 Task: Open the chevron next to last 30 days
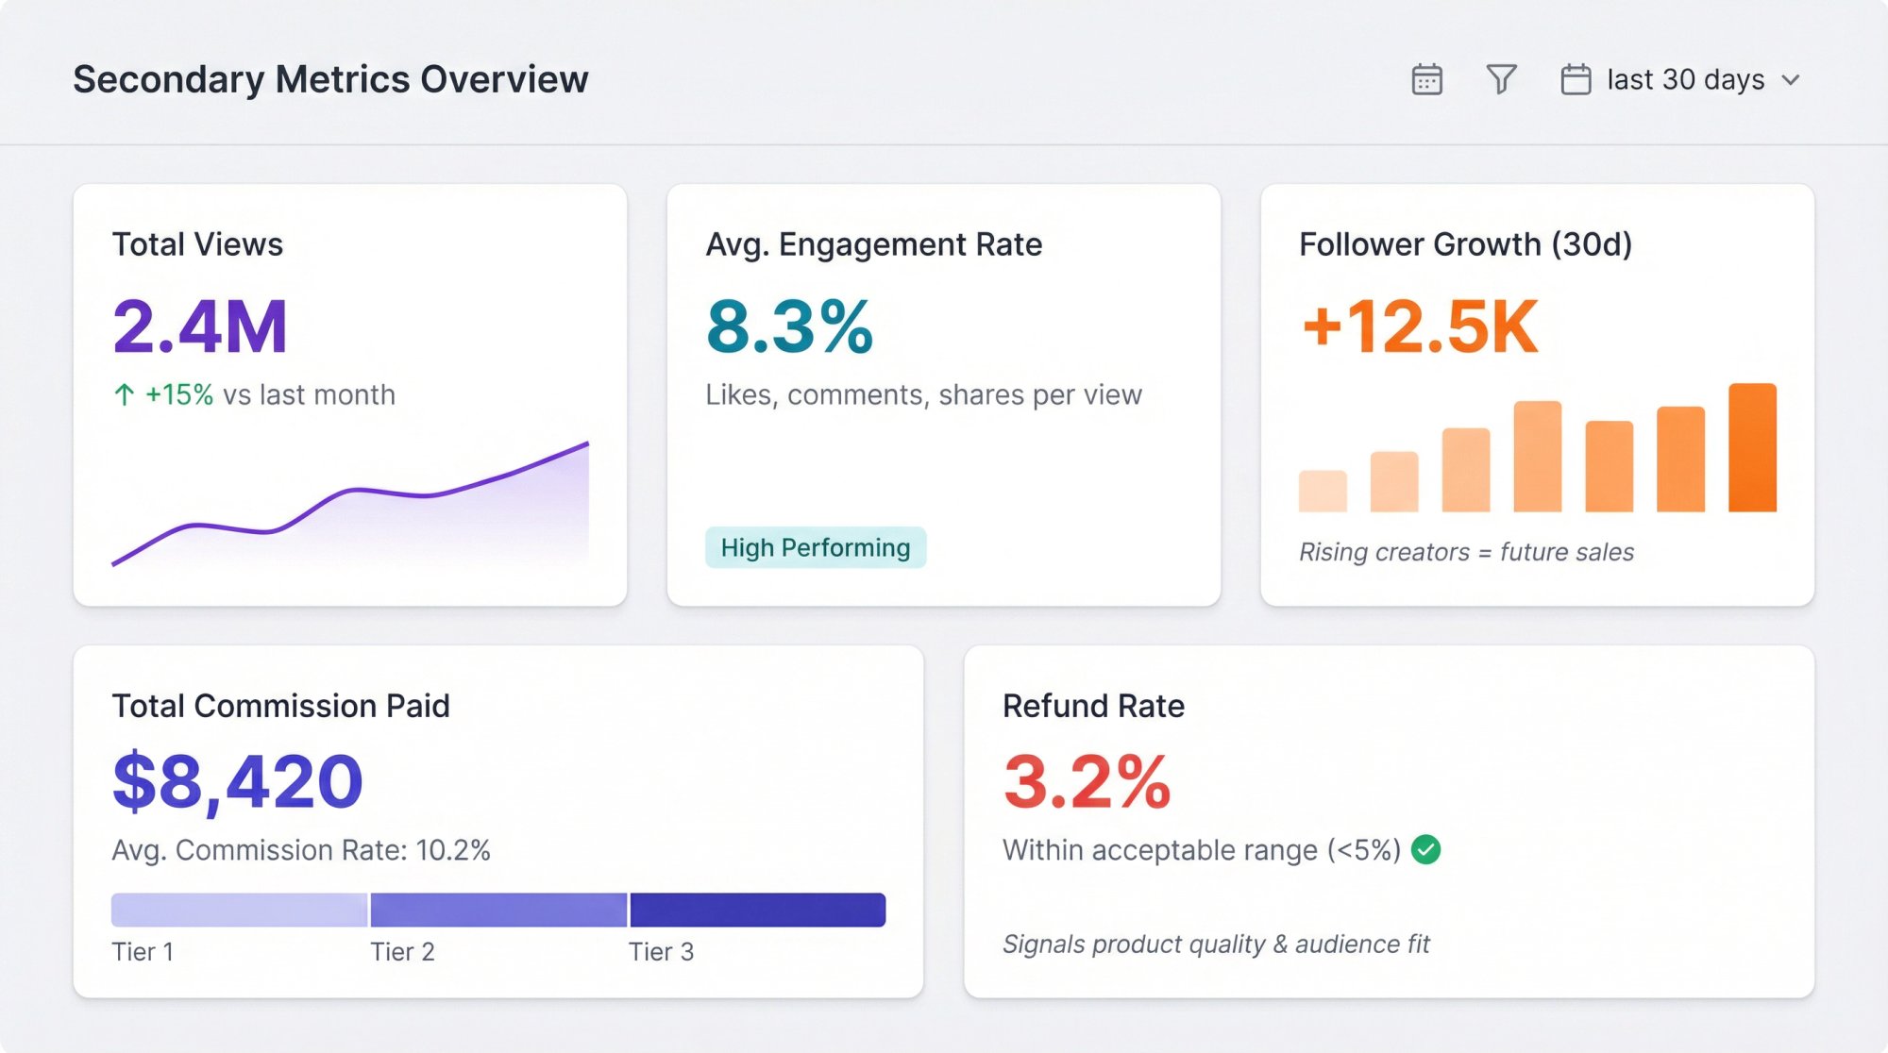pyautogui.click(x=1790, y=80)
